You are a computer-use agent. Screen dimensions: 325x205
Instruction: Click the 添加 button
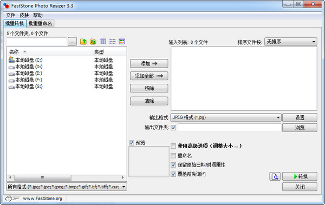[149, 64]
